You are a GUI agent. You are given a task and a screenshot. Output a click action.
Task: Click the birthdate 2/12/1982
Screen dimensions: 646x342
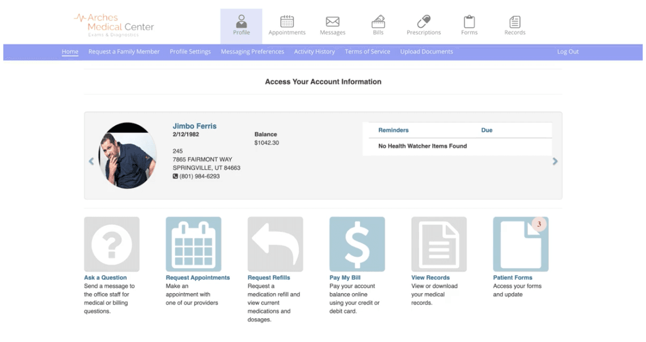tap(186, 134)
